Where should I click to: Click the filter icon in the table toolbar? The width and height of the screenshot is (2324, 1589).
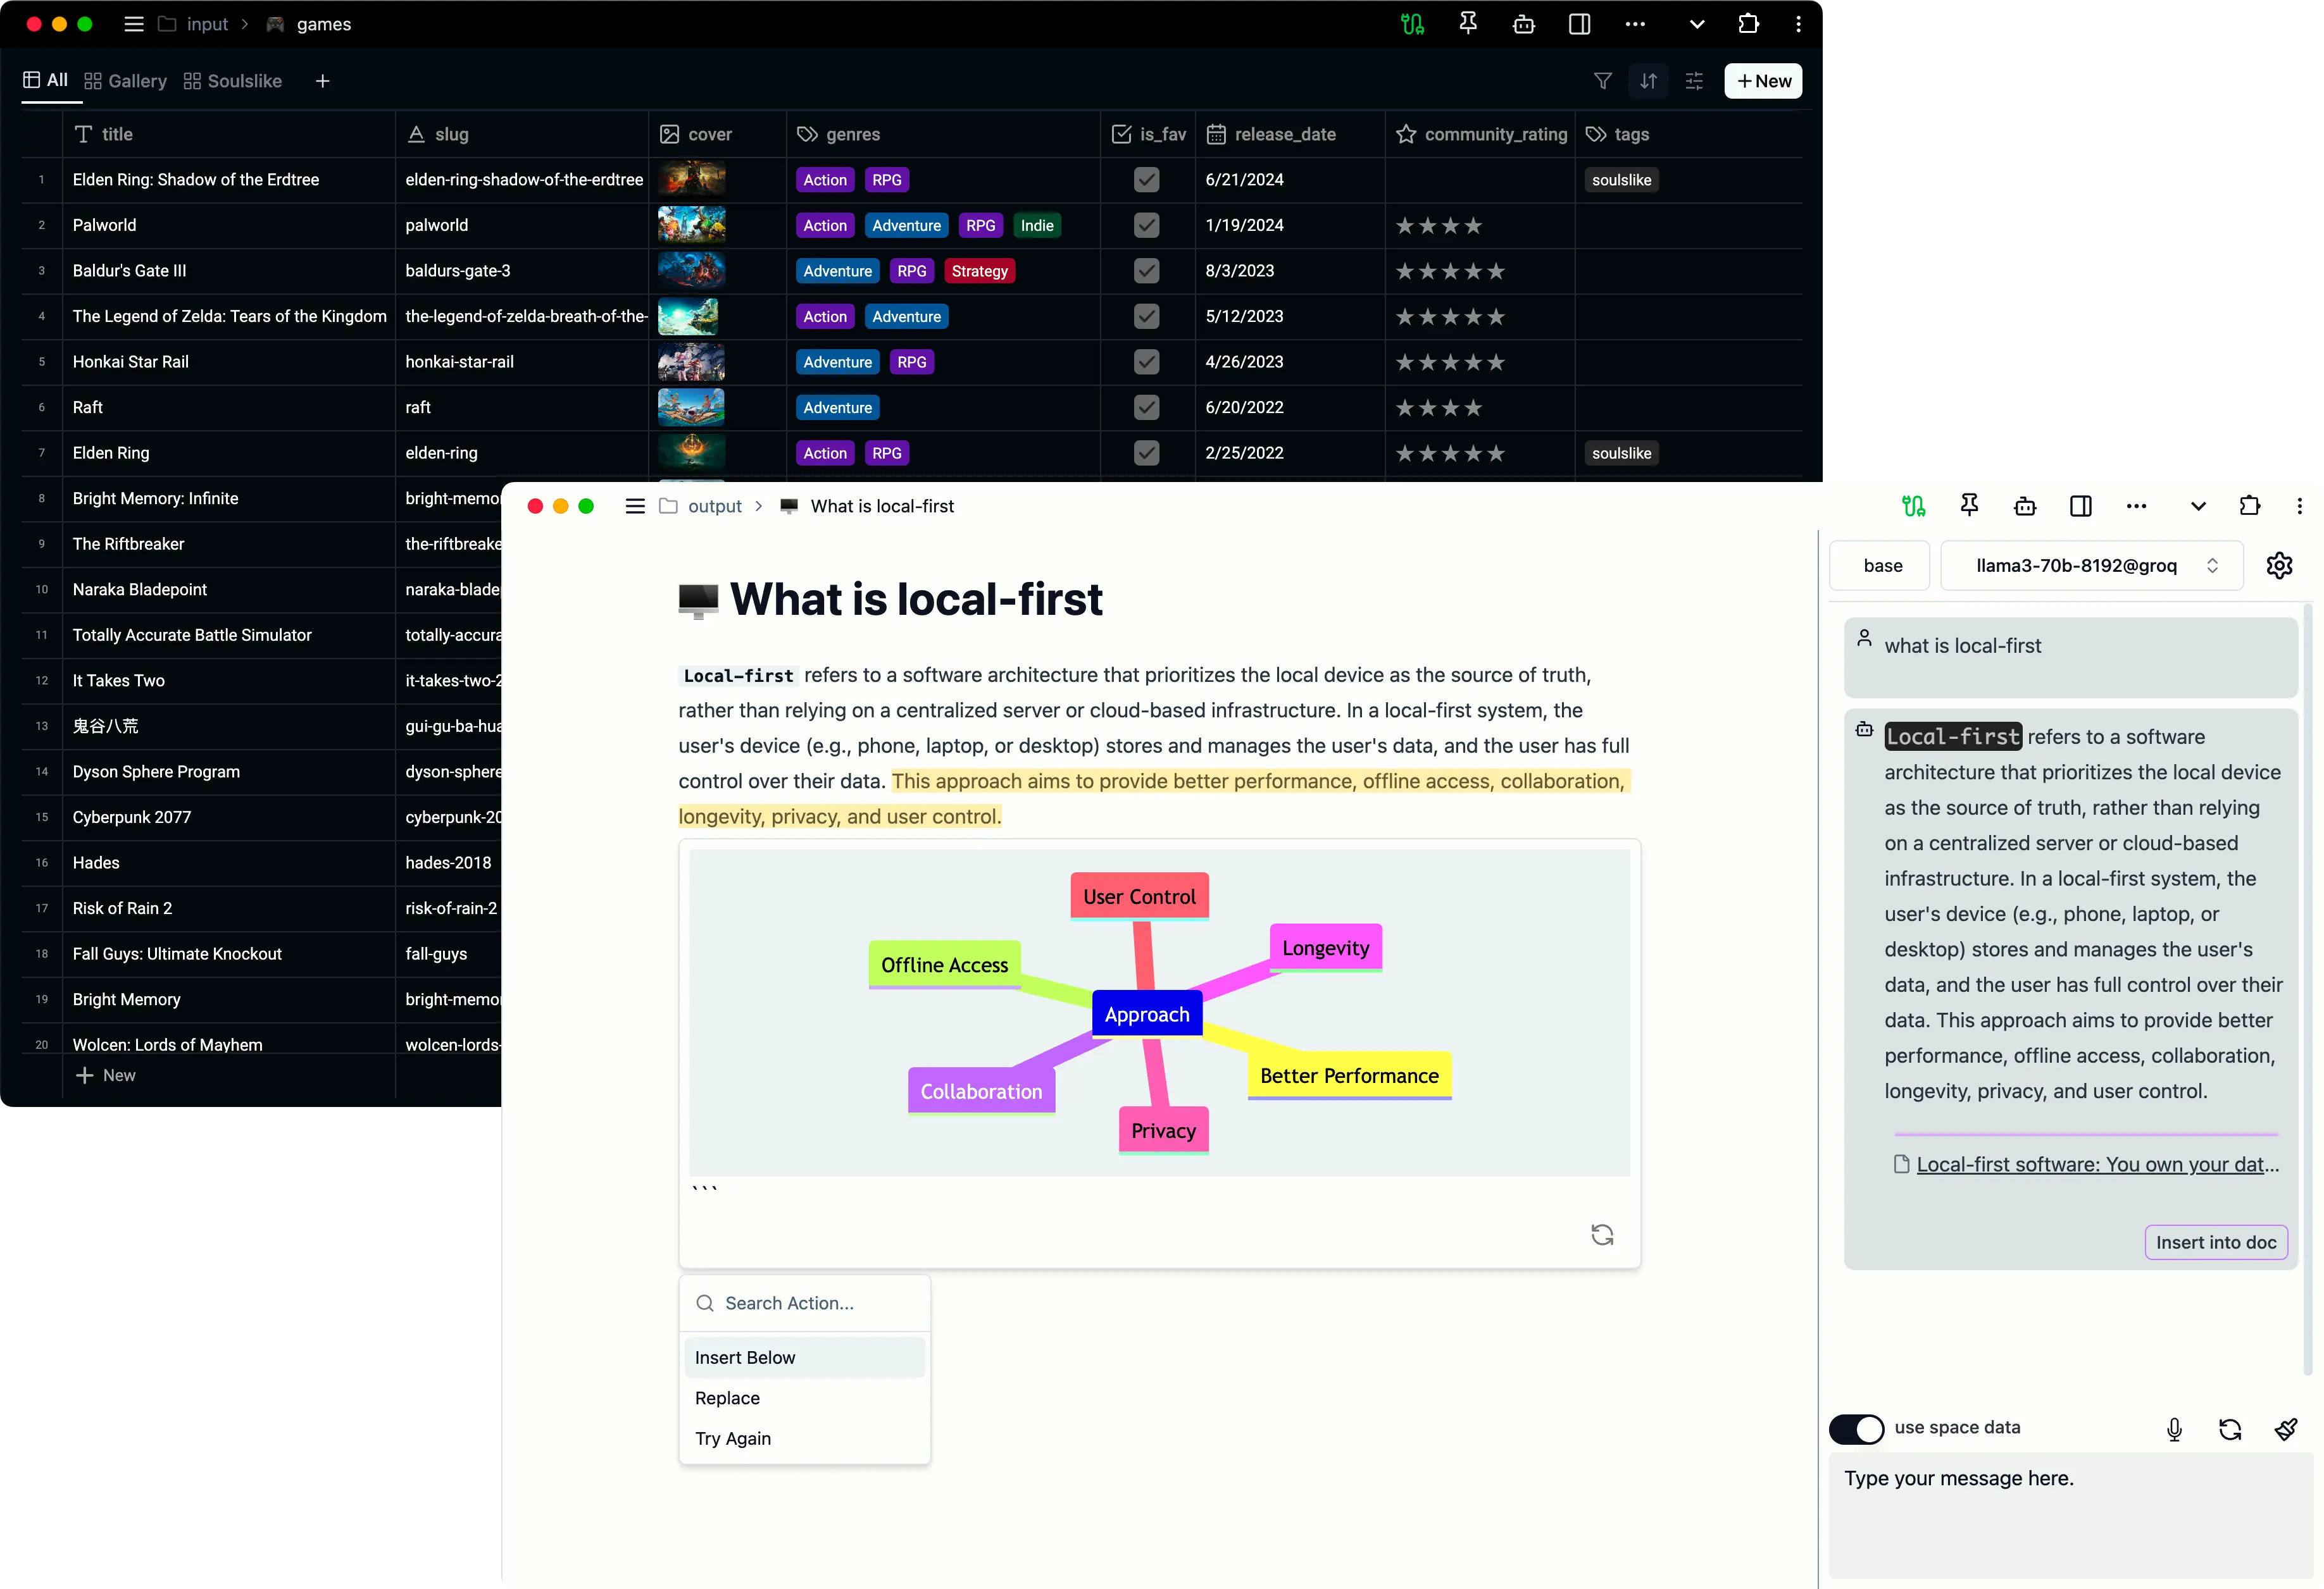tap(1602, 81)
